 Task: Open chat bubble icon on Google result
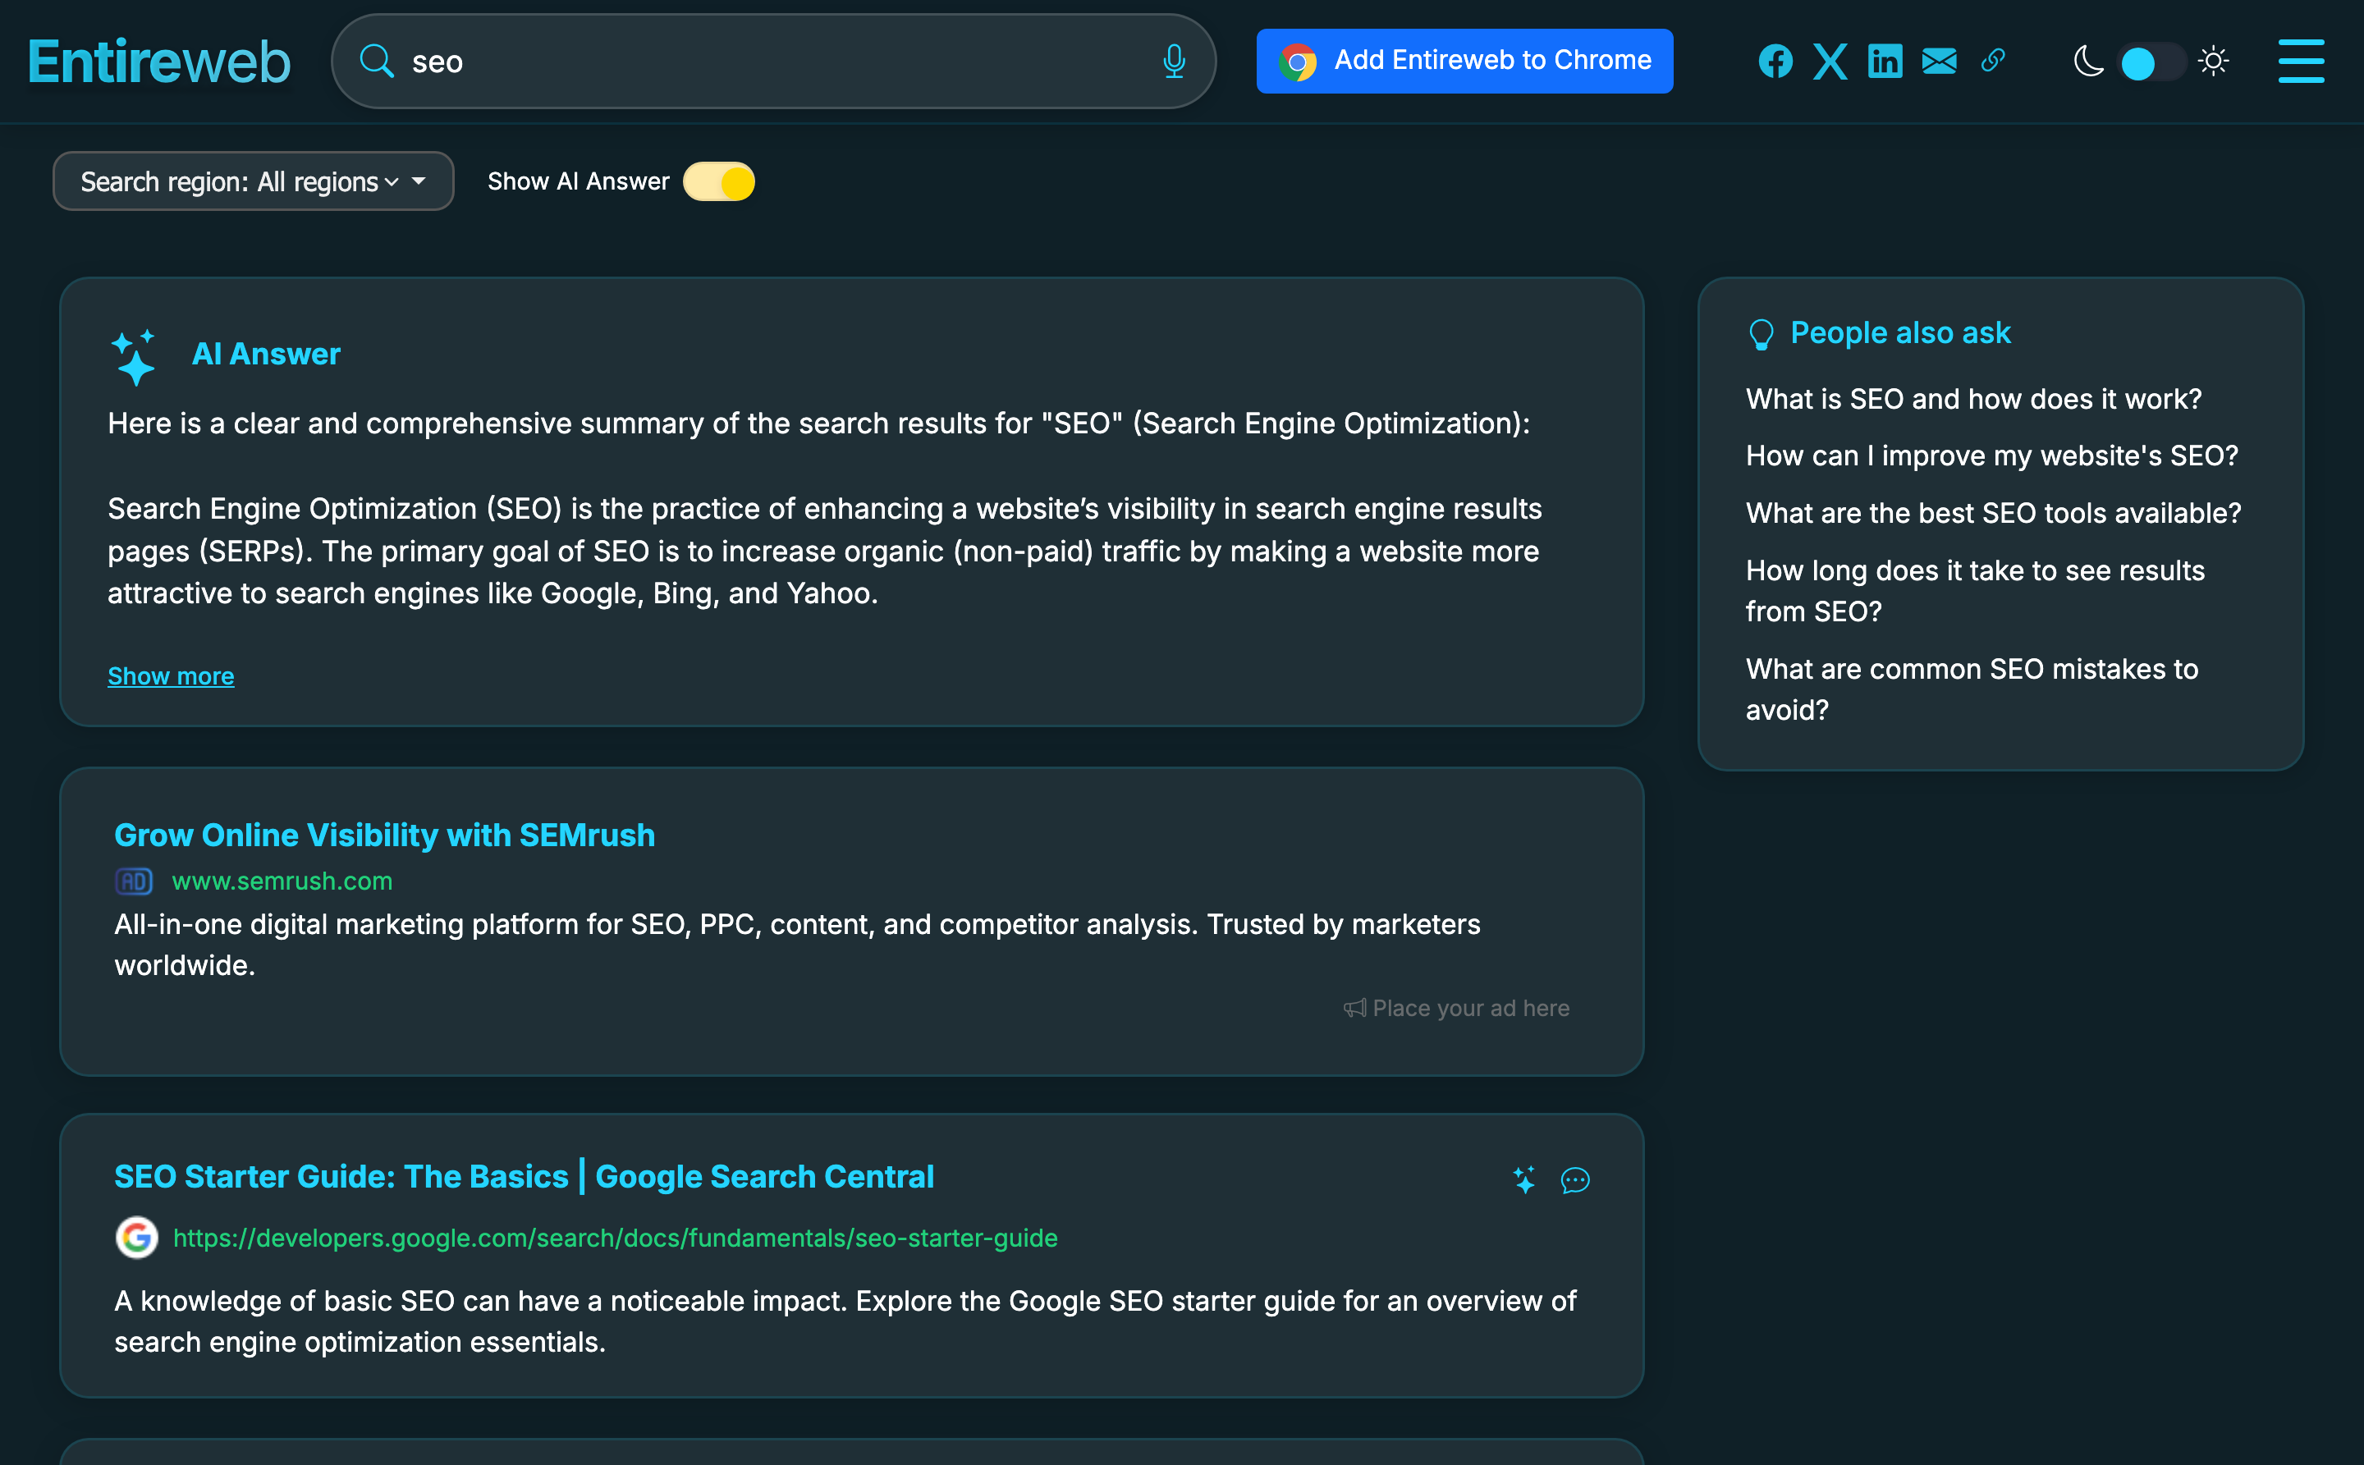point(1575,1179)
